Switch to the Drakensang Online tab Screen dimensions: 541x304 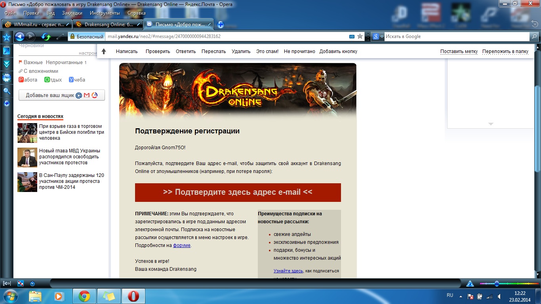click(108, 25)
